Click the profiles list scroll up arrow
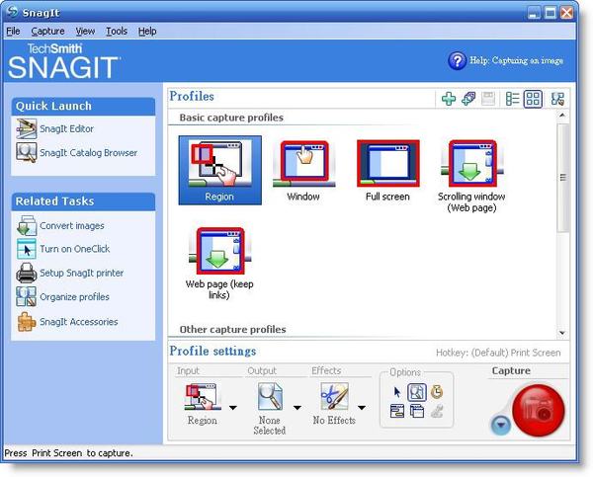This screenshot has height=477, width=593. click(562, 115)
